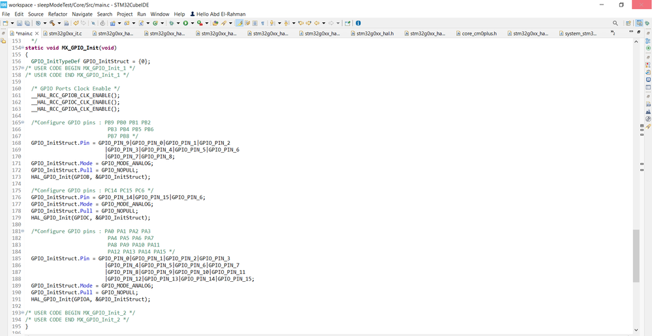The height and width of the screenshot is (336, 652).
Task: Open the Source menu
Action: pyautogui.click(x=36, y=14)
